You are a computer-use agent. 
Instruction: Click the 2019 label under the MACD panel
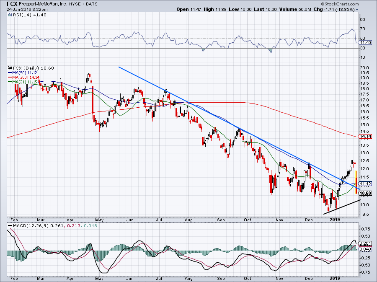point(335,278)
